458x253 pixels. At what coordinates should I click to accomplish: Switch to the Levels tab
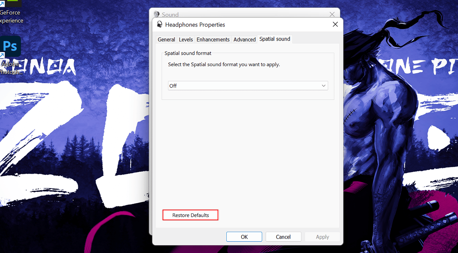click(186, 39)
